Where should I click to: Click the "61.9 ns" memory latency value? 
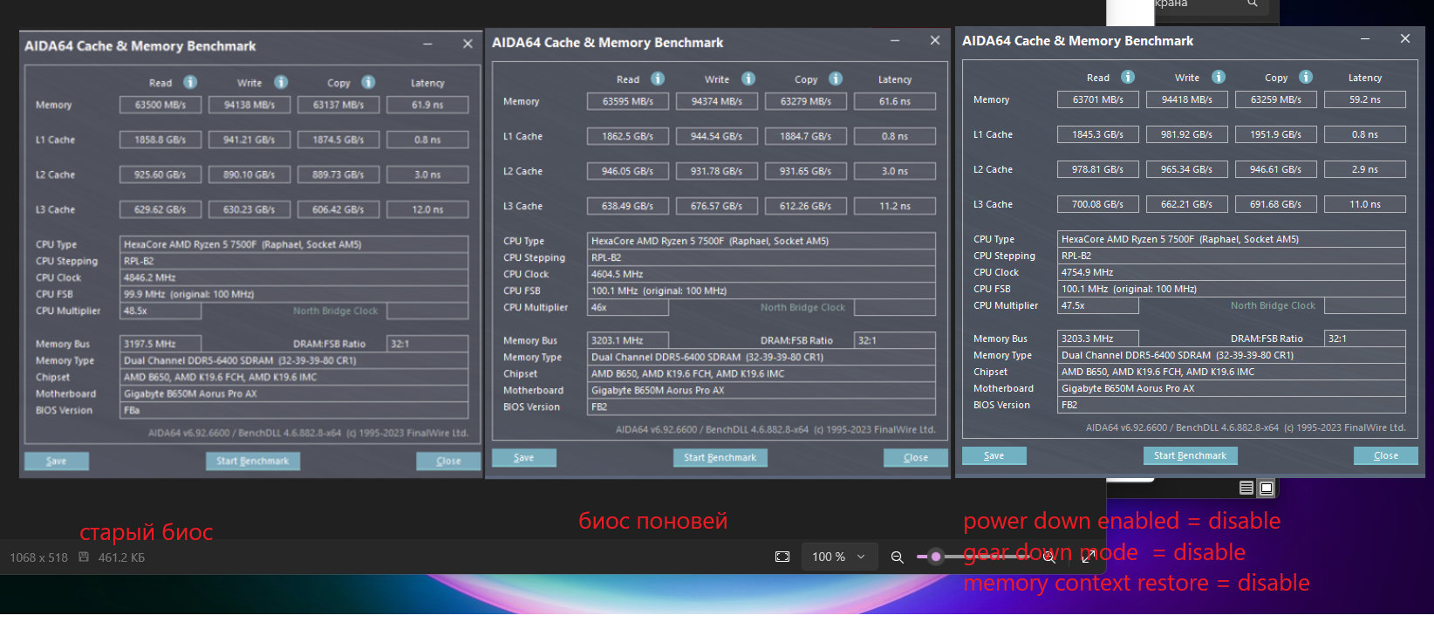pyautogui.click(x=427, y=105)
